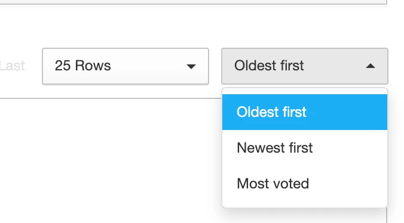Screen dimensions: 404x223
Task: Click the Oldest first text in the gray button
Action: pyautogui.click(x=269, y=66)
